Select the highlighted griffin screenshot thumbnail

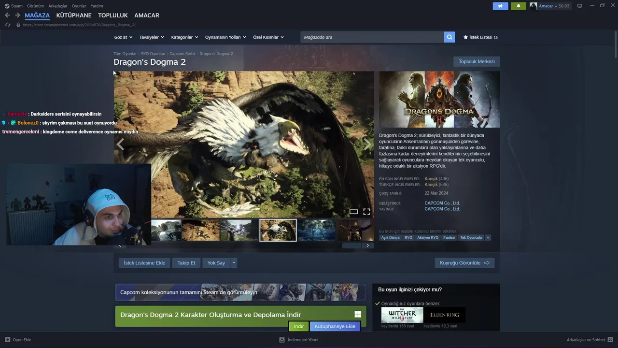278,230
